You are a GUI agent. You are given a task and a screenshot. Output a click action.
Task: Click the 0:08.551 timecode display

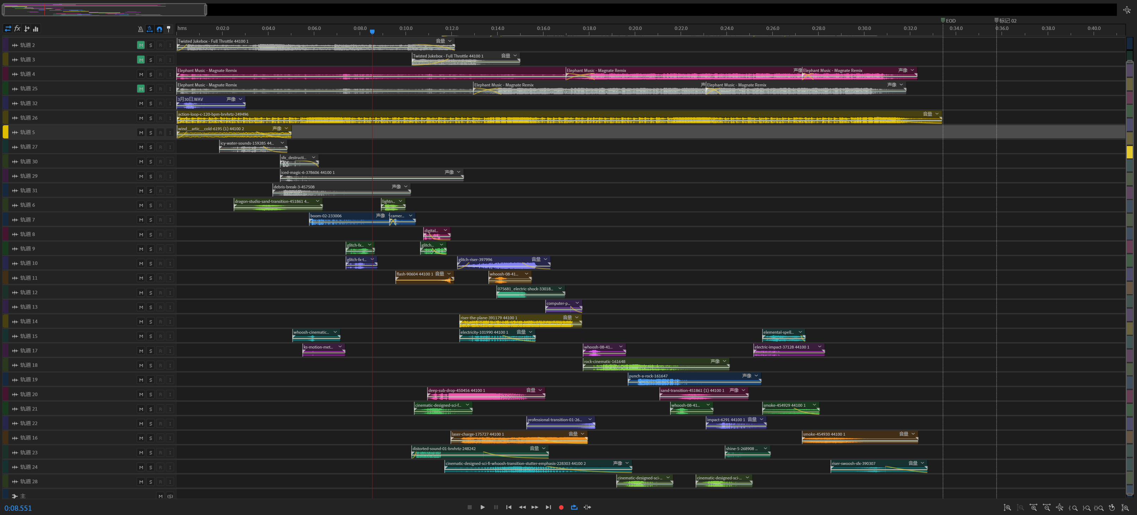point(18,508)
